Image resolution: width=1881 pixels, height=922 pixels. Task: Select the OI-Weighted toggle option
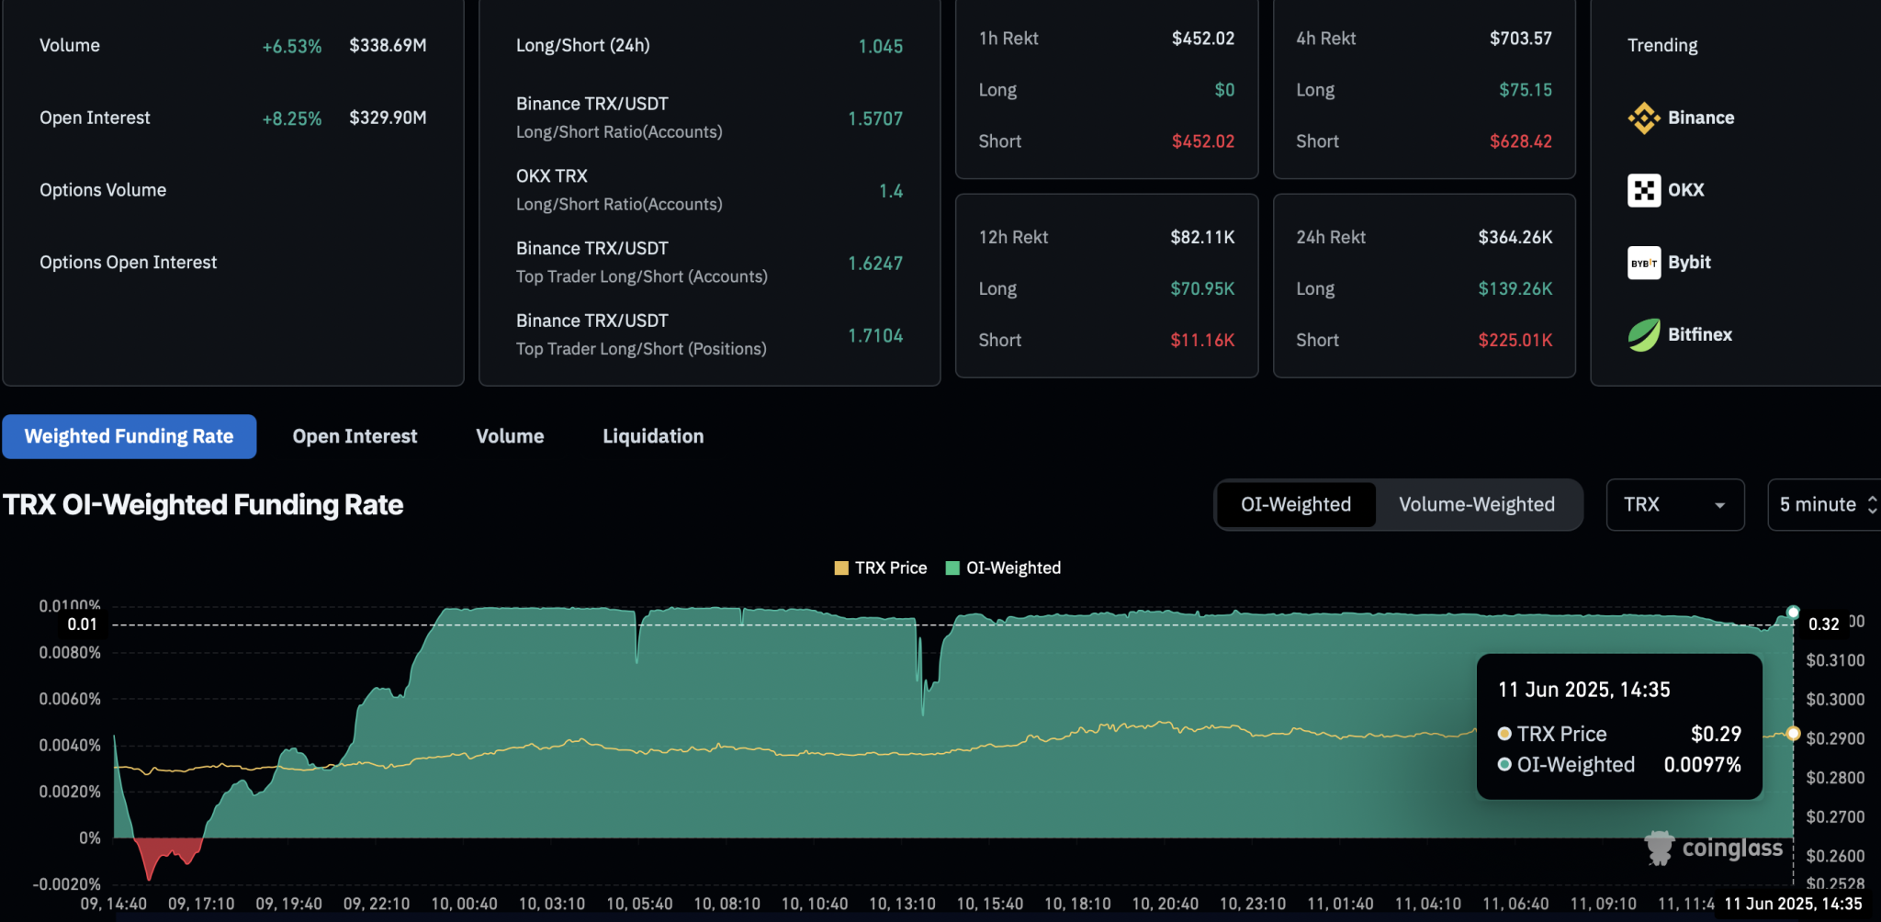[1296, 504]
